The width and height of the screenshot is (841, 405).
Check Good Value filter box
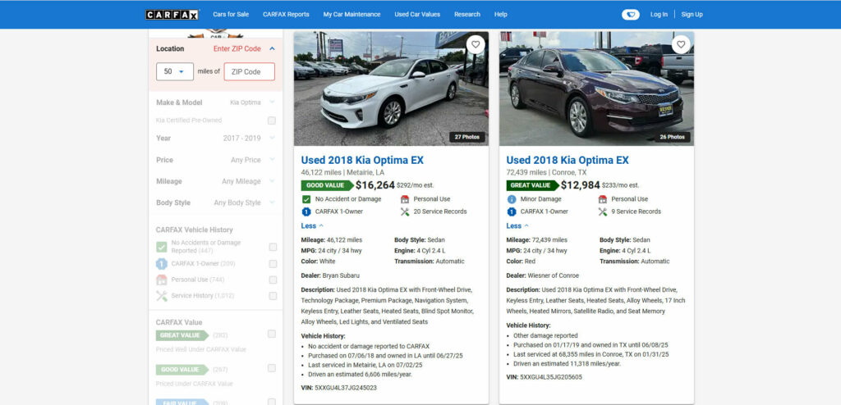point(272,368)
